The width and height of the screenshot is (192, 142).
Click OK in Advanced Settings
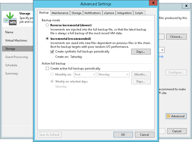pyautogui.click(x=123, y=135)
